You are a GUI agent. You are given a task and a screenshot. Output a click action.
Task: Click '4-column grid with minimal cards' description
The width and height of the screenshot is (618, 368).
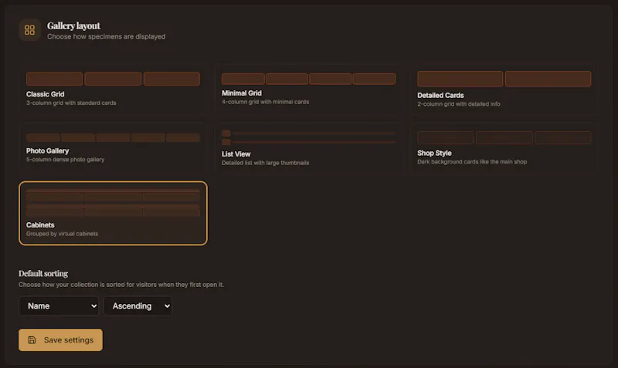(265, 102)
